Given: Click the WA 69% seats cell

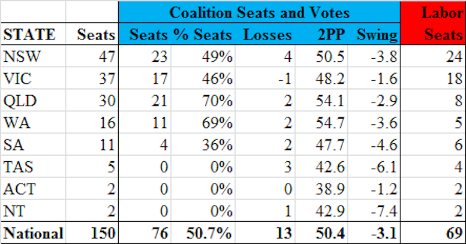Looking at the screenshot, I should [x=217, y=123].
